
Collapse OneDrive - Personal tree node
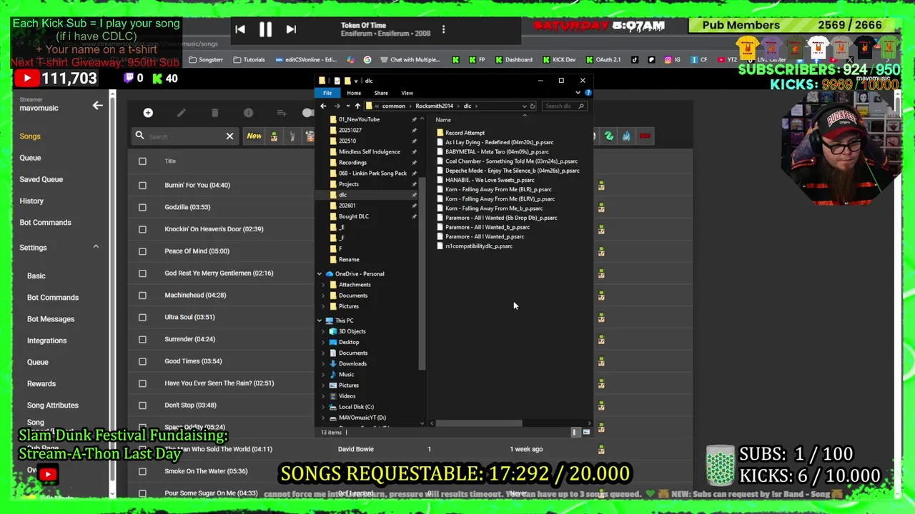(x=320, y=274)
